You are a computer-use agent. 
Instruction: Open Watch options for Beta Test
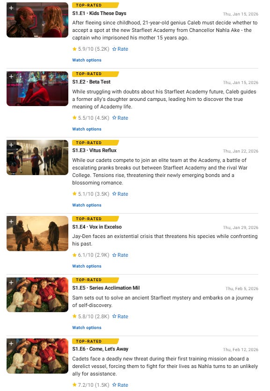(x=87, y=129)
